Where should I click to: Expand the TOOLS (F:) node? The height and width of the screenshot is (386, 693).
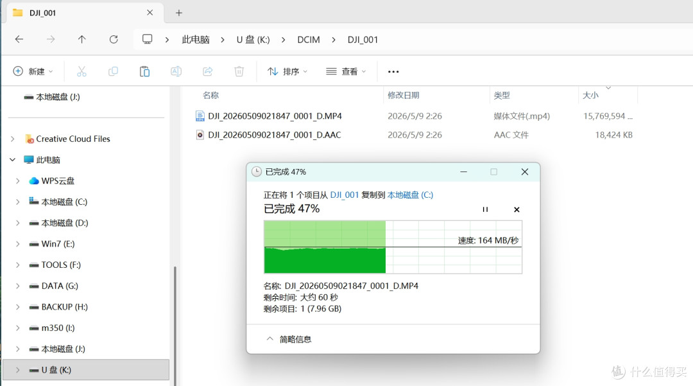tap(18, 265)
